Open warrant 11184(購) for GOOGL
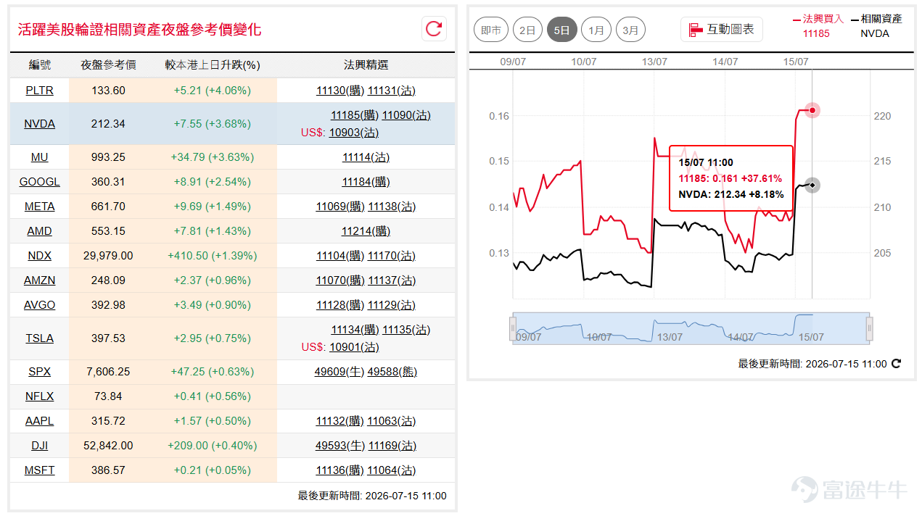 366,182
